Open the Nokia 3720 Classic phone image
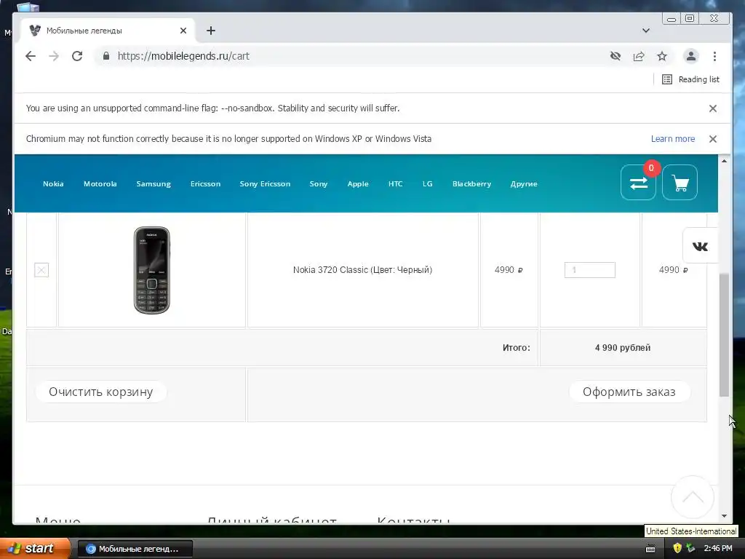 pos(152,270)
